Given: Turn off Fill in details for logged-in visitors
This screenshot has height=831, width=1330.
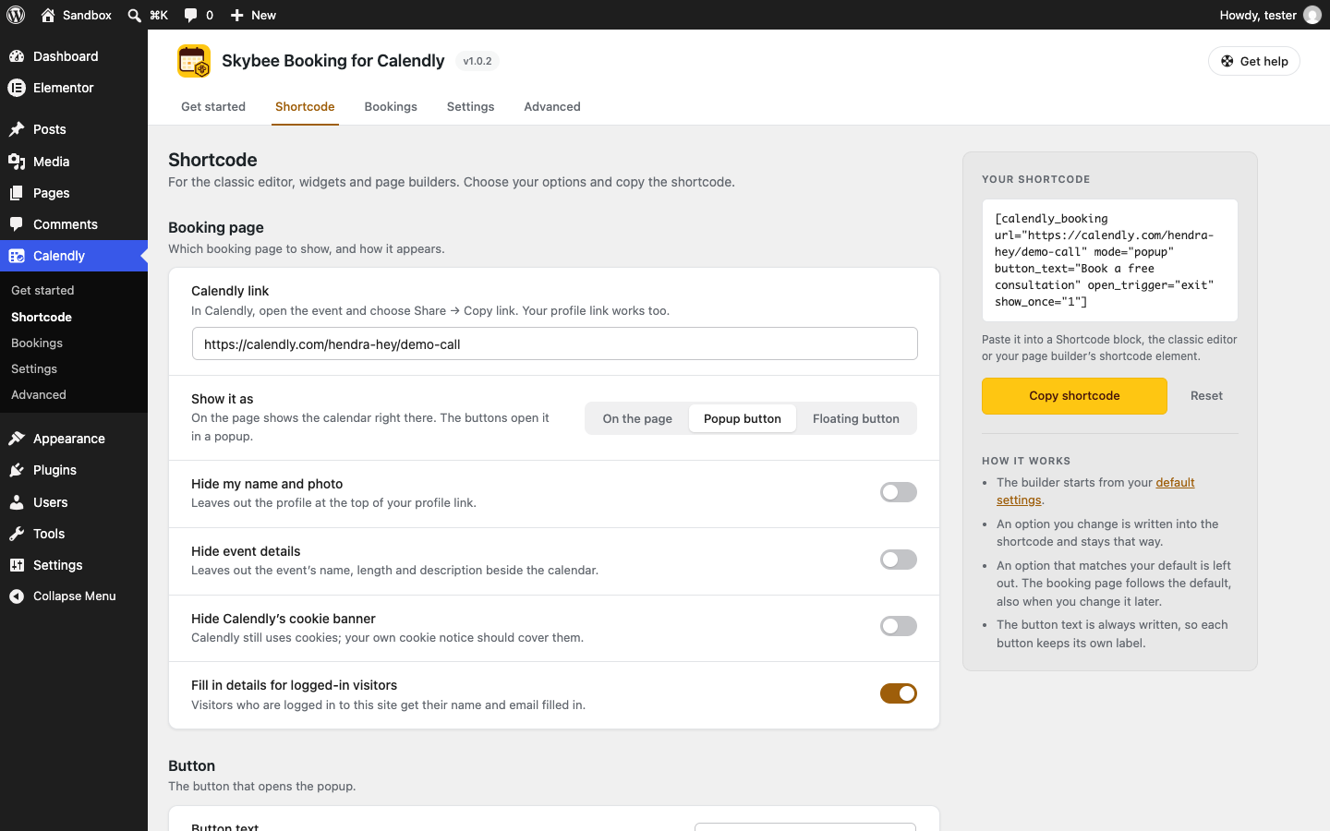Looking at the screenshot, I should 898,693.
